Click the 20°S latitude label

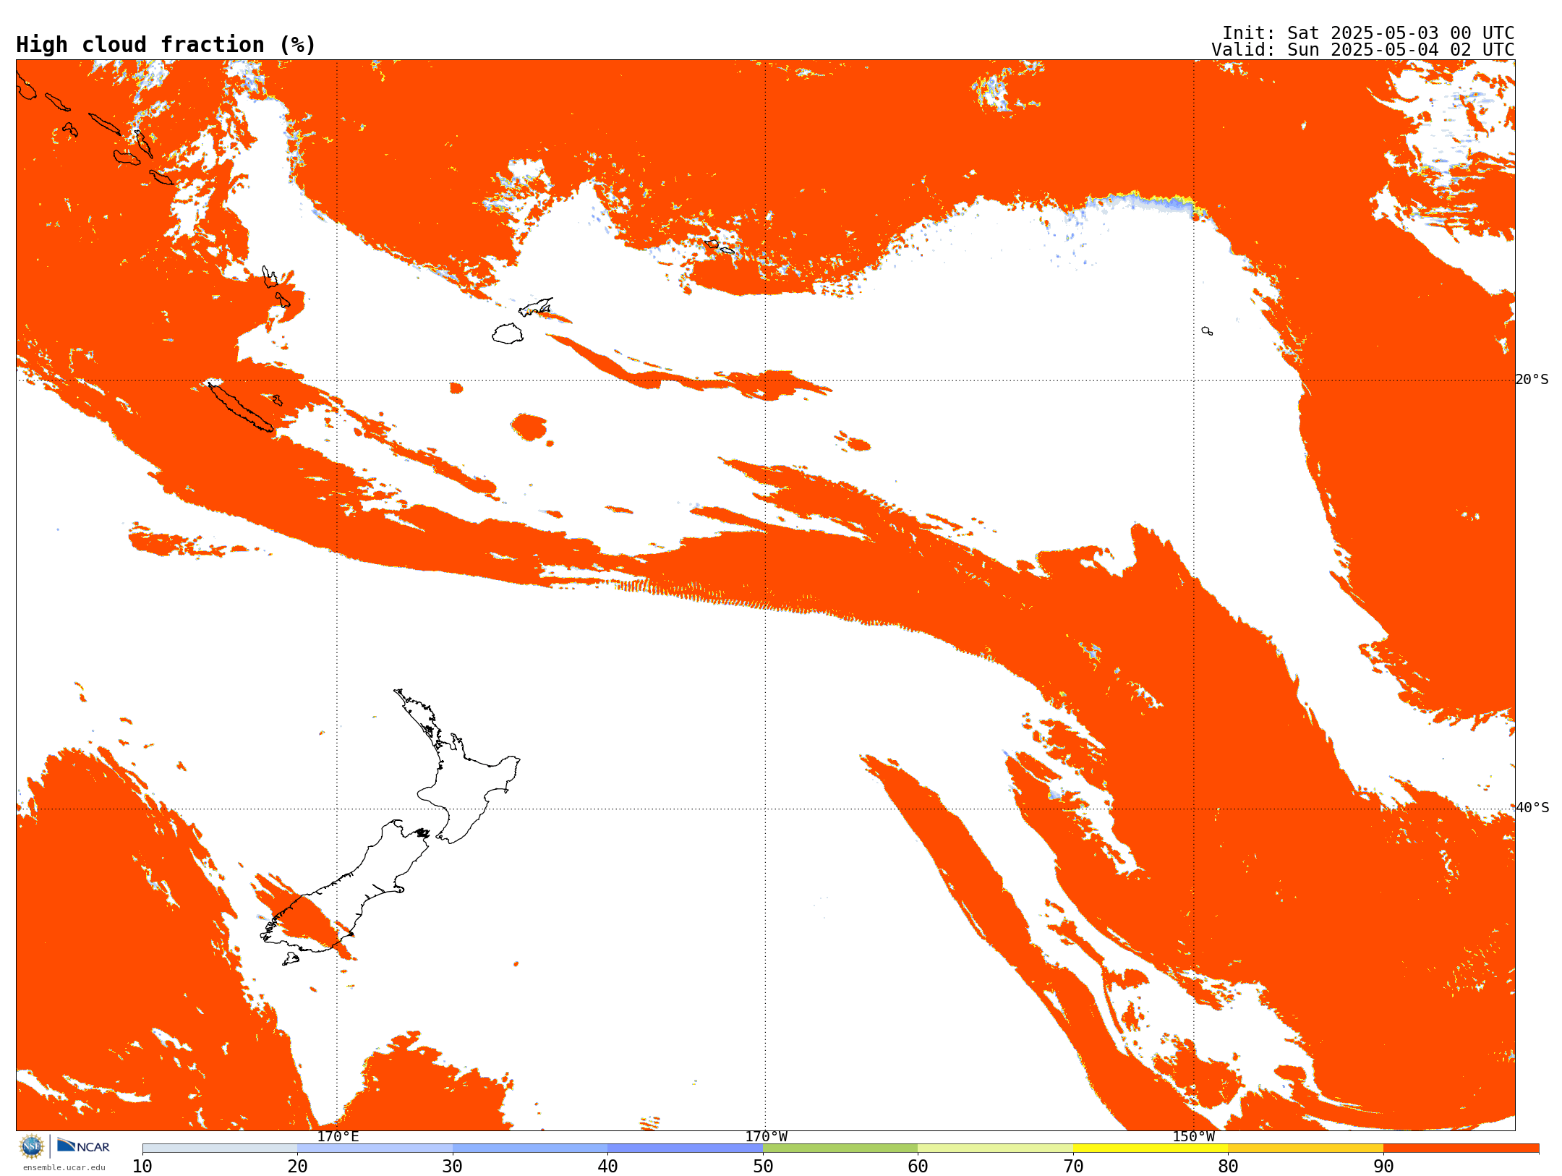click(x=1532, y=380)
